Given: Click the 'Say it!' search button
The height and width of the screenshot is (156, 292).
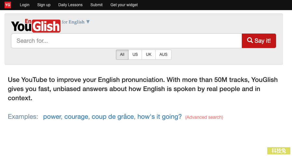Looking at the screenshot, I should [259, 41].
